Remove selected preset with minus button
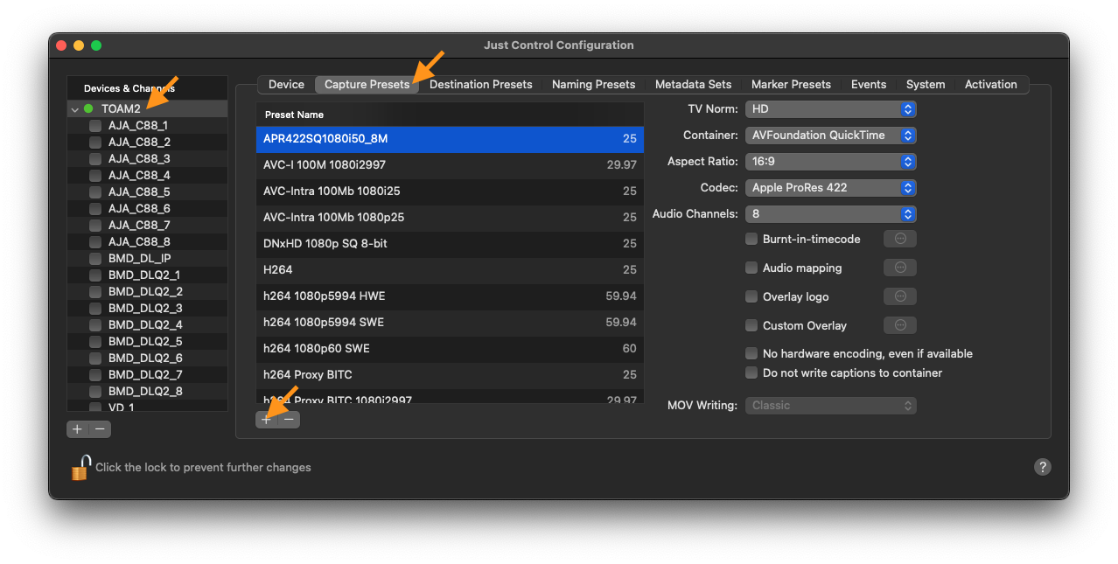The image size is (1118, 564). pos(289,420)
